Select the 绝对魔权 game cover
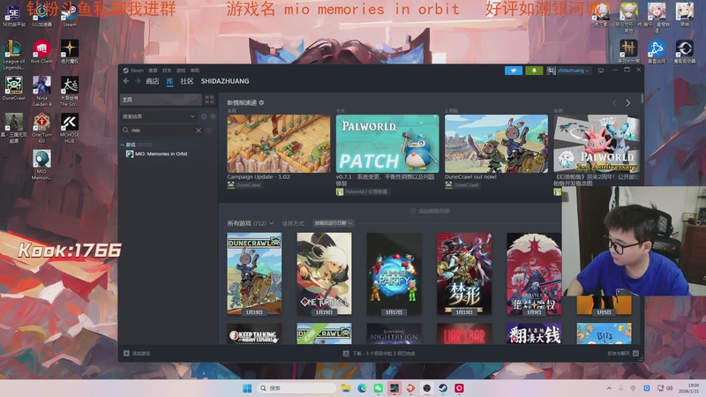This screenshot has height=397, width=706. 534,273
